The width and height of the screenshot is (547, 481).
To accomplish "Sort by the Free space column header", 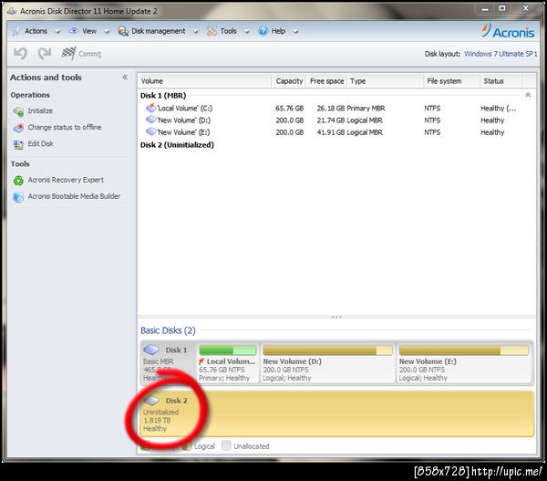I will pos(326,81).
